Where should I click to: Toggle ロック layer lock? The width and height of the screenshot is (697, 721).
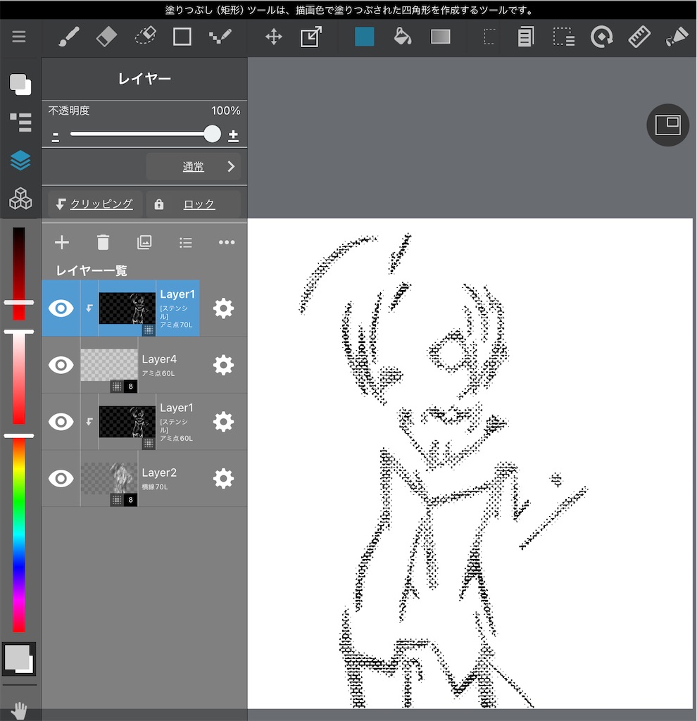coord(193,204)
